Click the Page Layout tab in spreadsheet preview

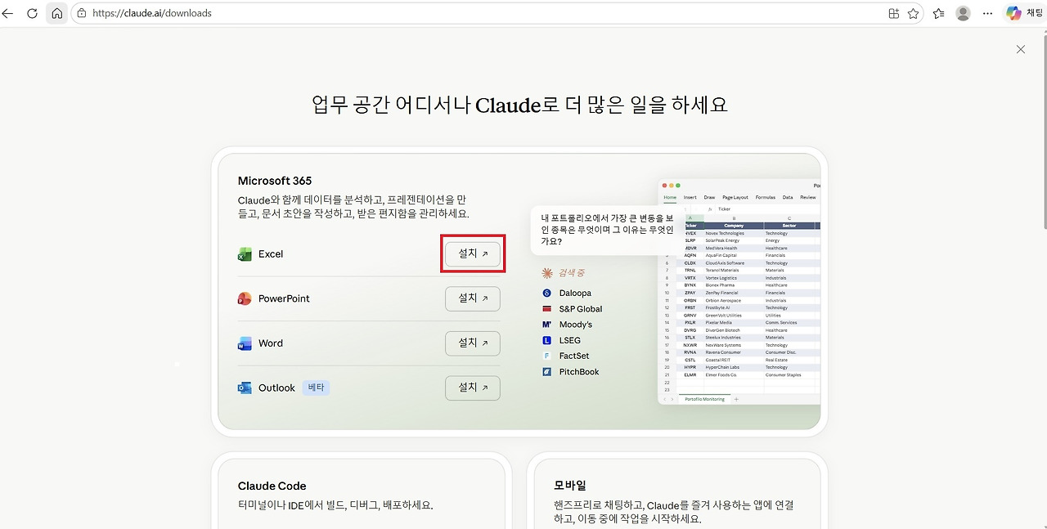735,197
